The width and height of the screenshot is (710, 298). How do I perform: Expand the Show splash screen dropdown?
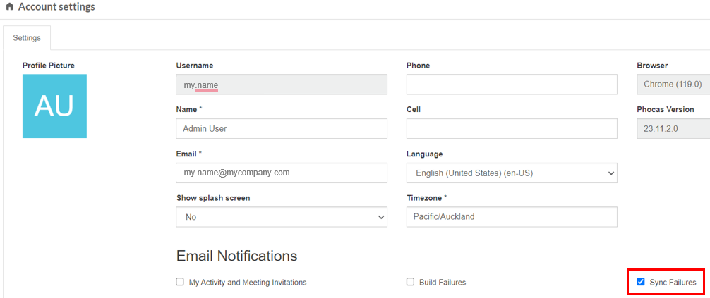(x=281, y=217)
